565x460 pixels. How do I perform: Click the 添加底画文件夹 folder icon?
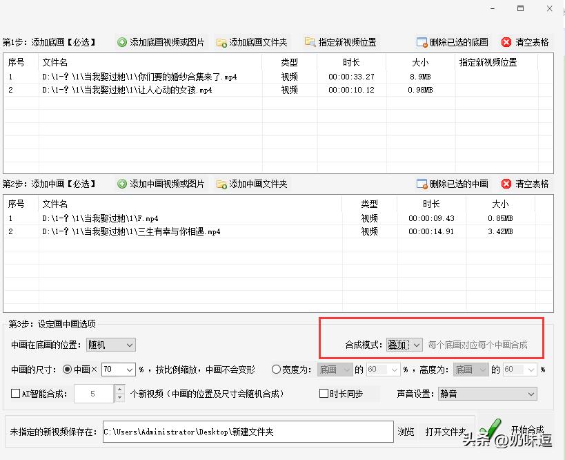222,41
